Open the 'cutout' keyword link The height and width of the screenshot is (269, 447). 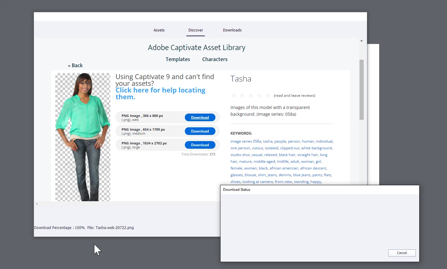257,148
